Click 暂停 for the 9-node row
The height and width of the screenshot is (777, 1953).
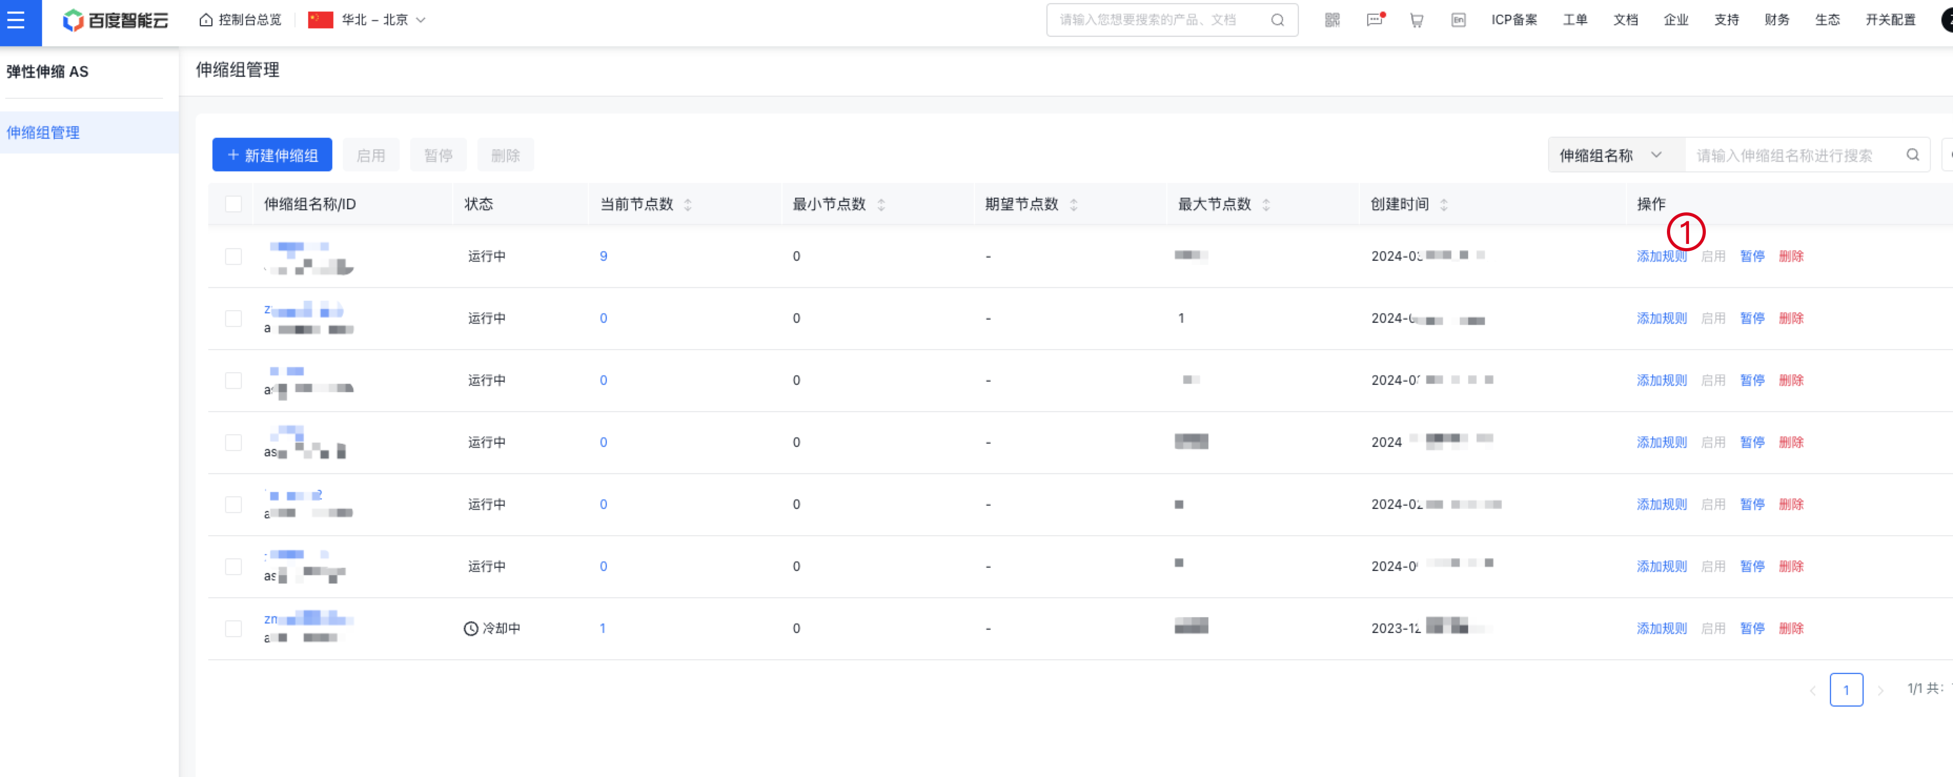pos(1752,257)
